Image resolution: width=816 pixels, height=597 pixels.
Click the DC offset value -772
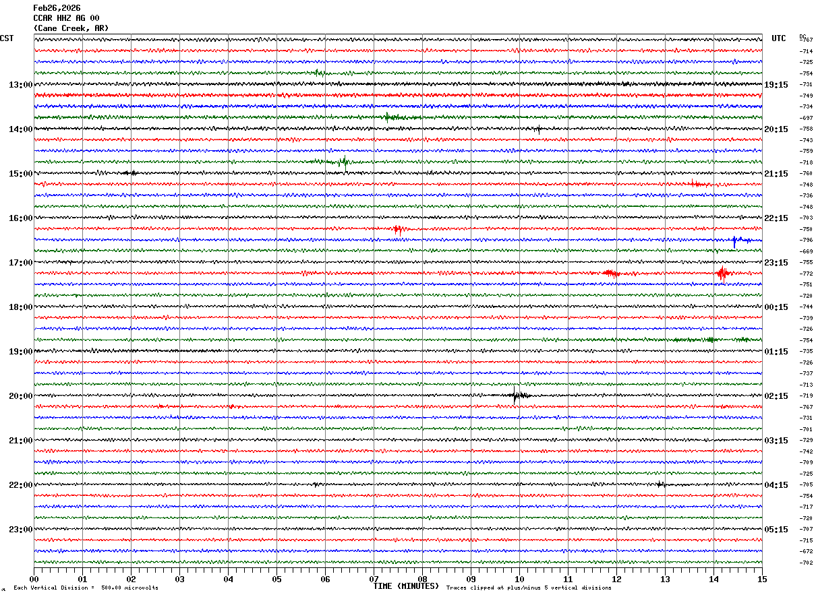click(x=806, y=274)
